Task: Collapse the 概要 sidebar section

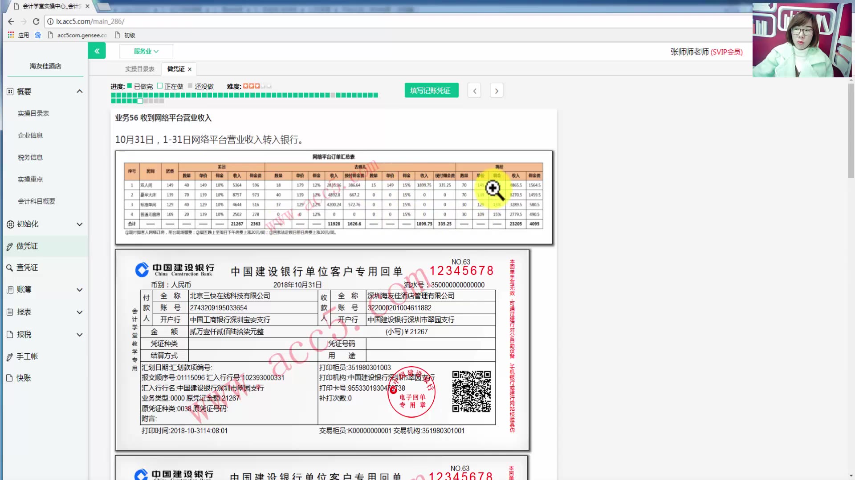Action: tap(80, 92)
